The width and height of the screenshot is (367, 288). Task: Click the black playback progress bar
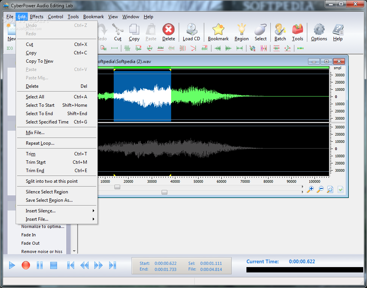coord(305,270)
